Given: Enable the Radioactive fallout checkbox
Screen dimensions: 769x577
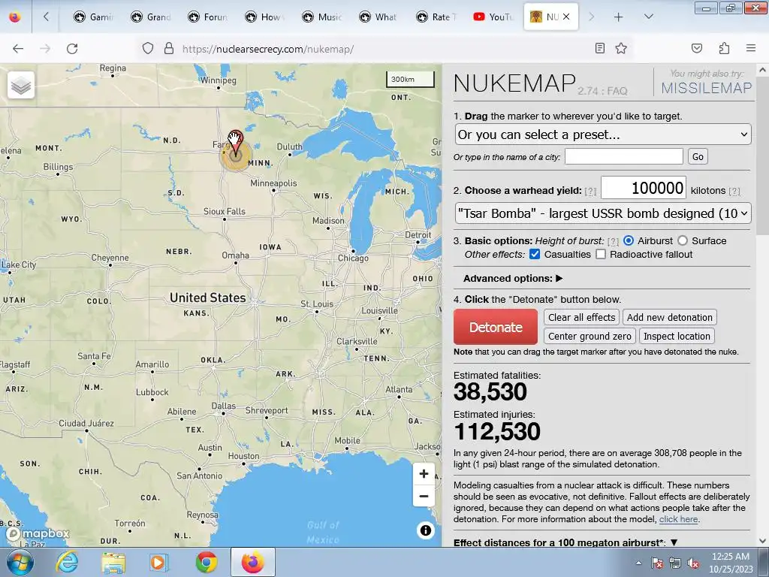Looking at the screenshot, I should point(601,254).
